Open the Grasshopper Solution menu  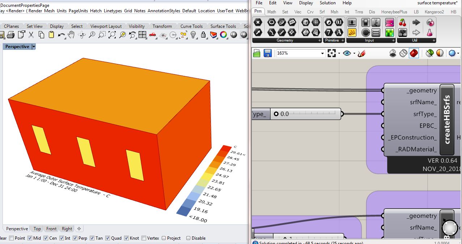[x=327, y=3]
